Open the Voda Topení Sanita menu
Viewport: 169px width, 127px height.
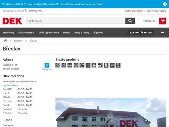49,33
